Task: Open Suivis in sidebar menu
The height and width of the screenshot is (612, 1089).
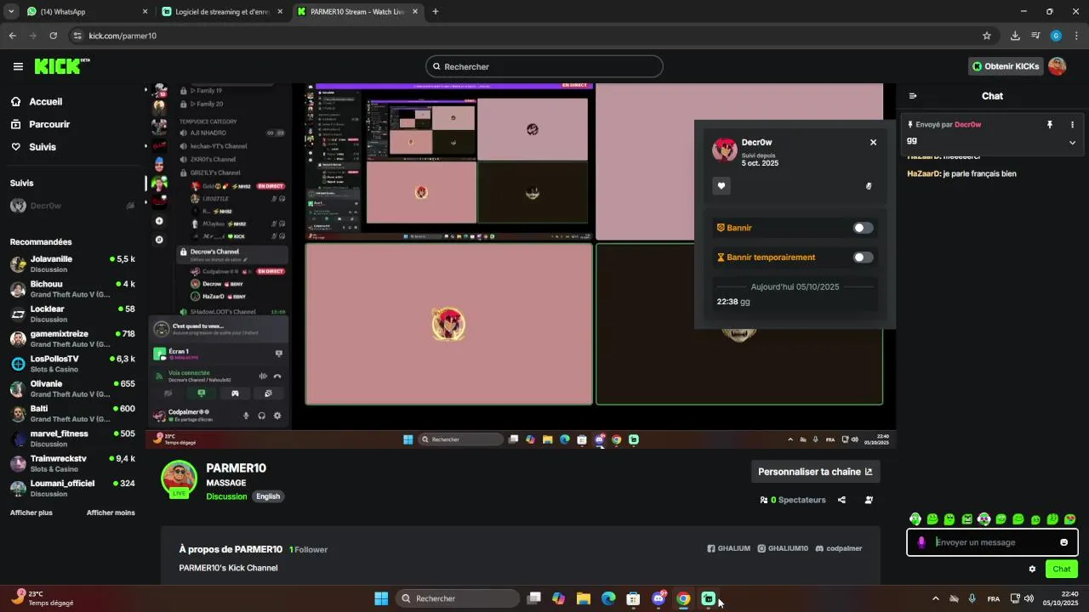Action: [33, 147]
